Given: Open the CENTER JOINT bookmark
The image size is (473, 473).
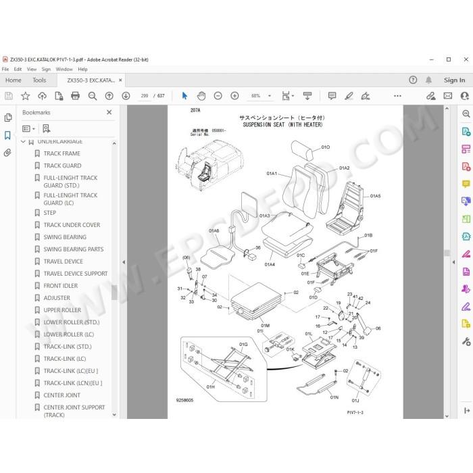Looking at the screenshot, I should [x=62, y=395].
